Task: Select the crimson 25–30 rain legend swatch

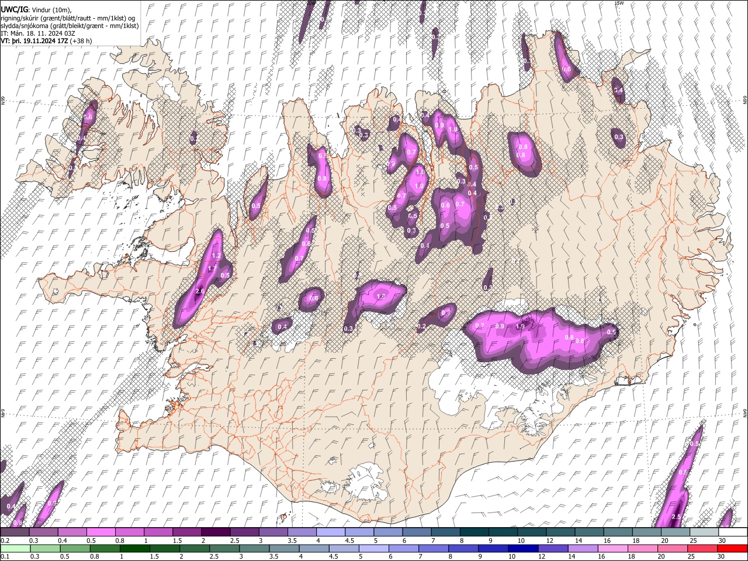Action: click(702, 549)
